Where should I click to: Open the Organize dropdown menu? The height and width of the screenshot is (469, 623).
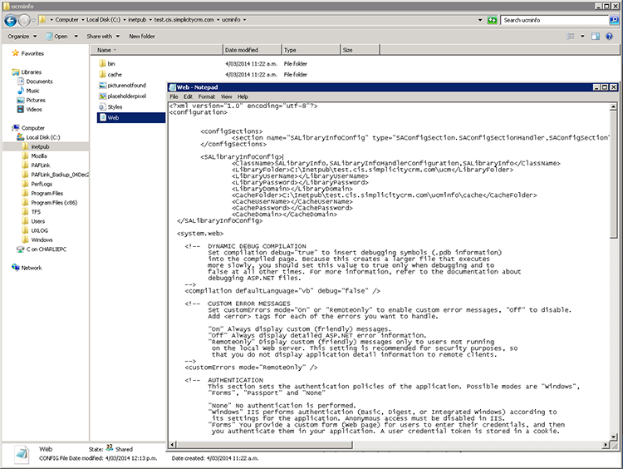tap(21, 37)
